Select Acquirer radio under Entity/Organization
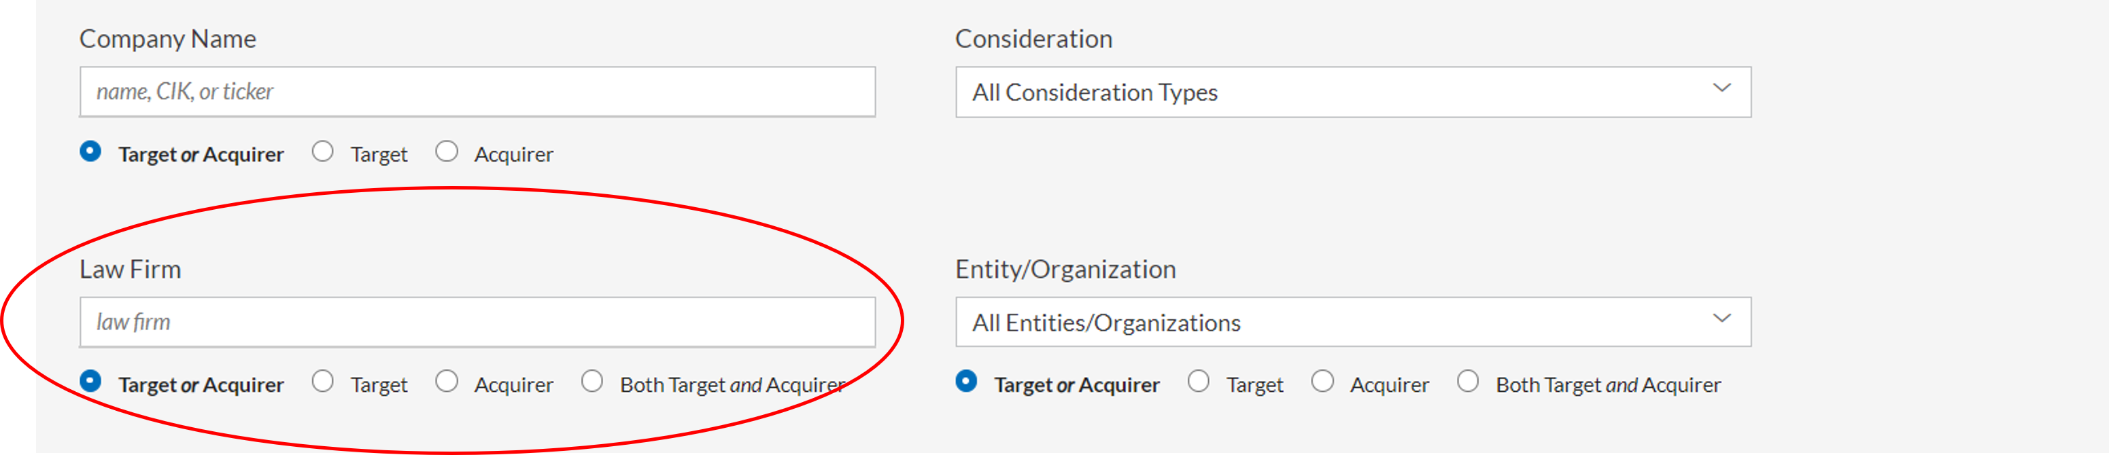 click(x=1323, y=382)
